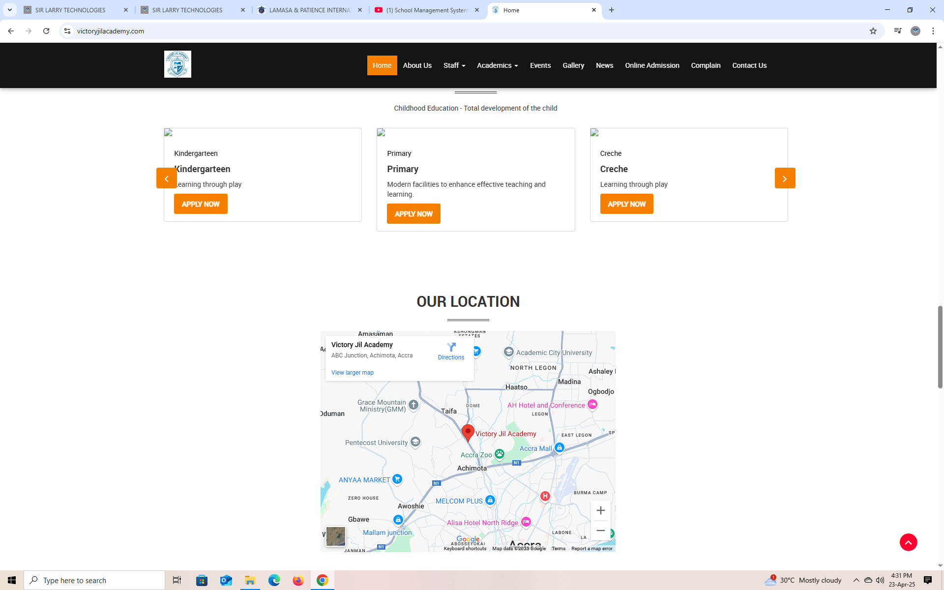Click the map Directions icon
This screenshot has width=944, height=590.
(x=451, y=348)
